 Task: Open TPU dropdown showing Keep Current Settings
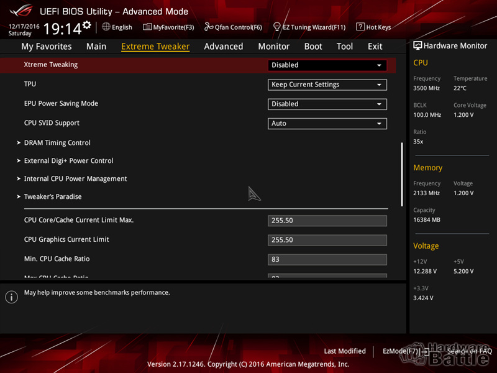click(327, 85)
